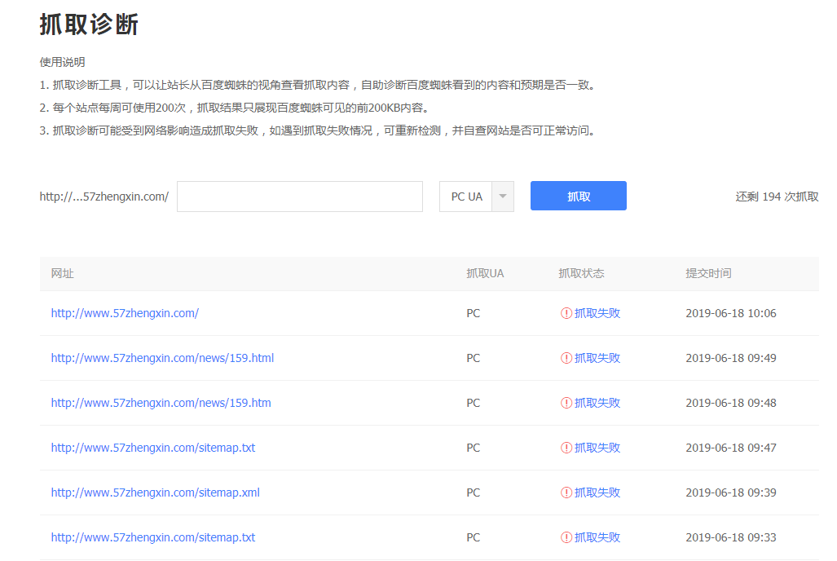The image size is (837, 561).
Task: Click 抓取失败 status for 09:33 row
Action: tap(597, 537)
